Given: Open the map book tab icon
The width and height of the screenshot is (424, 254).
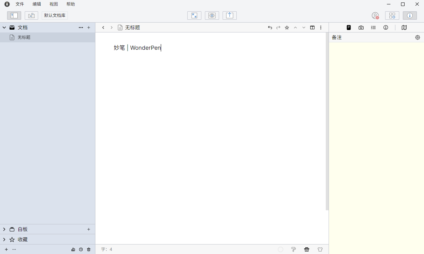Looking at the screenshot, I should pos(404,28).
